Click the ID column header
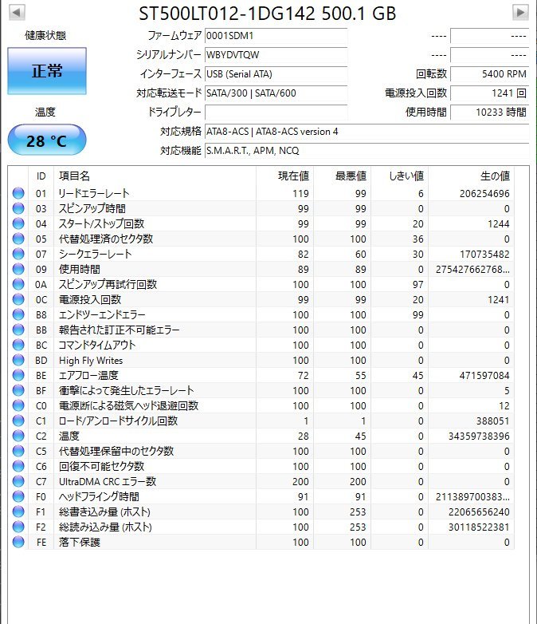Screen dimensions: 537x624 [x=41, y=176]
